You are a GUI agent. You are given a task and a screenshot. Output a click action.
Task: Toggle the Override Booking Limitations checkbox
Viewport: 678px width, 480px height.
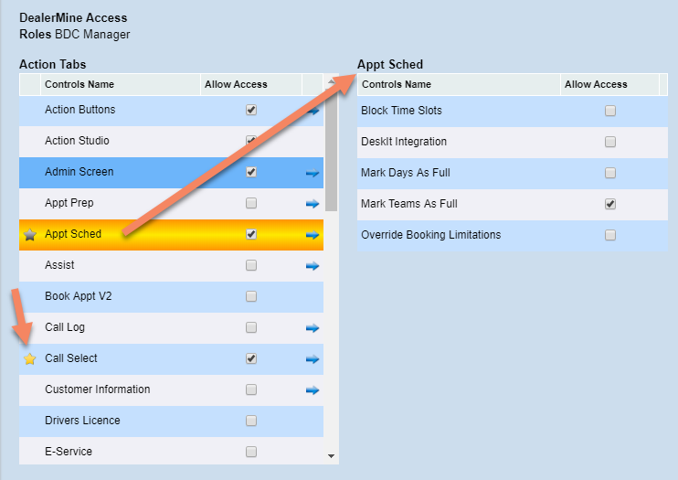(610, 235)
